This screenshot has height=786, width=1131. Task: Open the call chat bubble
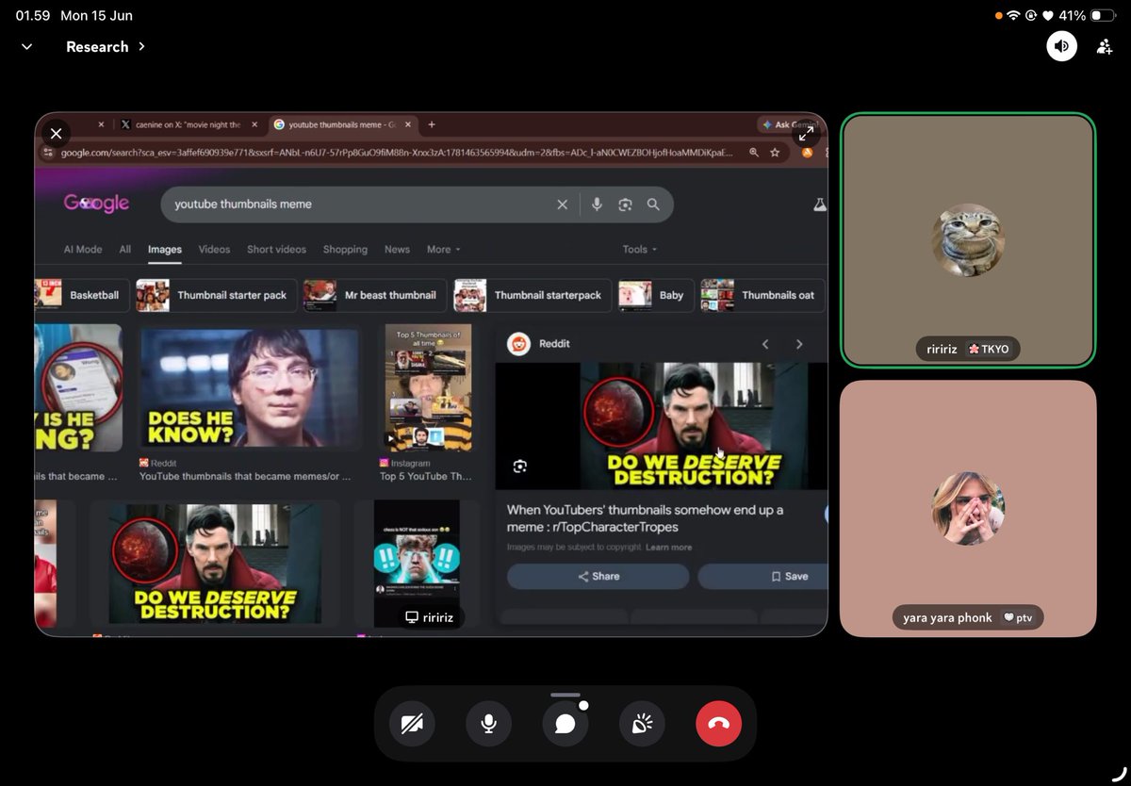point(565,724)
